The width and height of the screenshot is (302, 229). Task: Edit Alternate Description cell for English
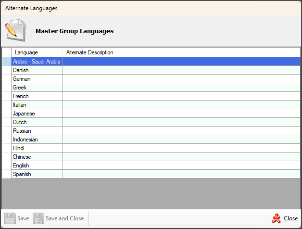coord(181,165)
